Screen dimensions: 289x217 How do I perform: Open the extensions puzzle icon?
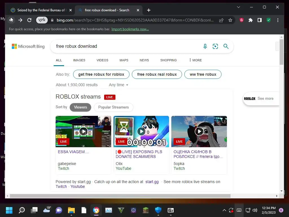[x=251, y=20]
